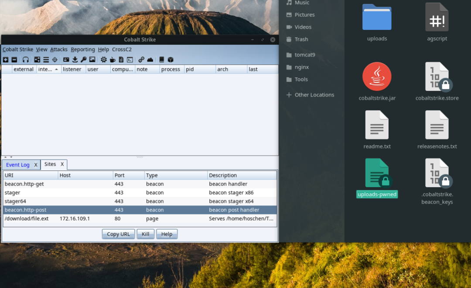Sort by the inte... column arrow
Viewport: 471px width, 288px height.
(x=56, y=69)
